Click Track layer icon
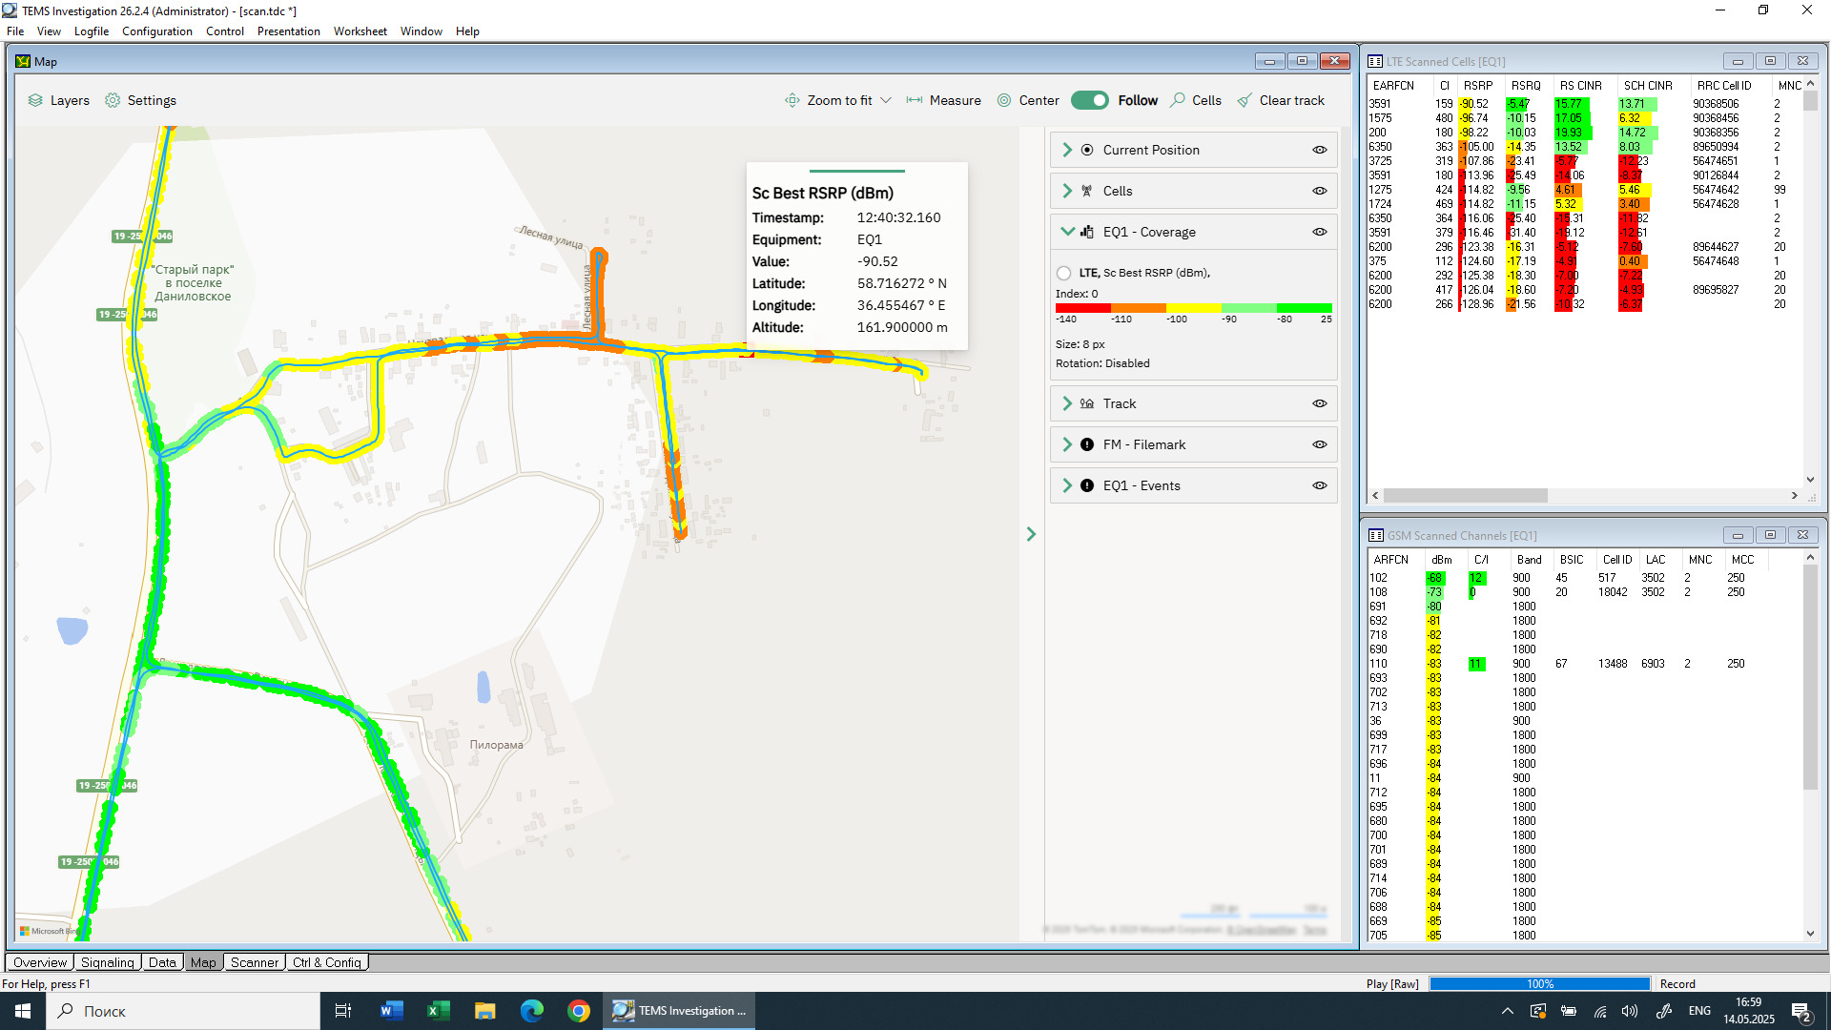Viewport: 1831px width, 1030px height. point(1087,403)
